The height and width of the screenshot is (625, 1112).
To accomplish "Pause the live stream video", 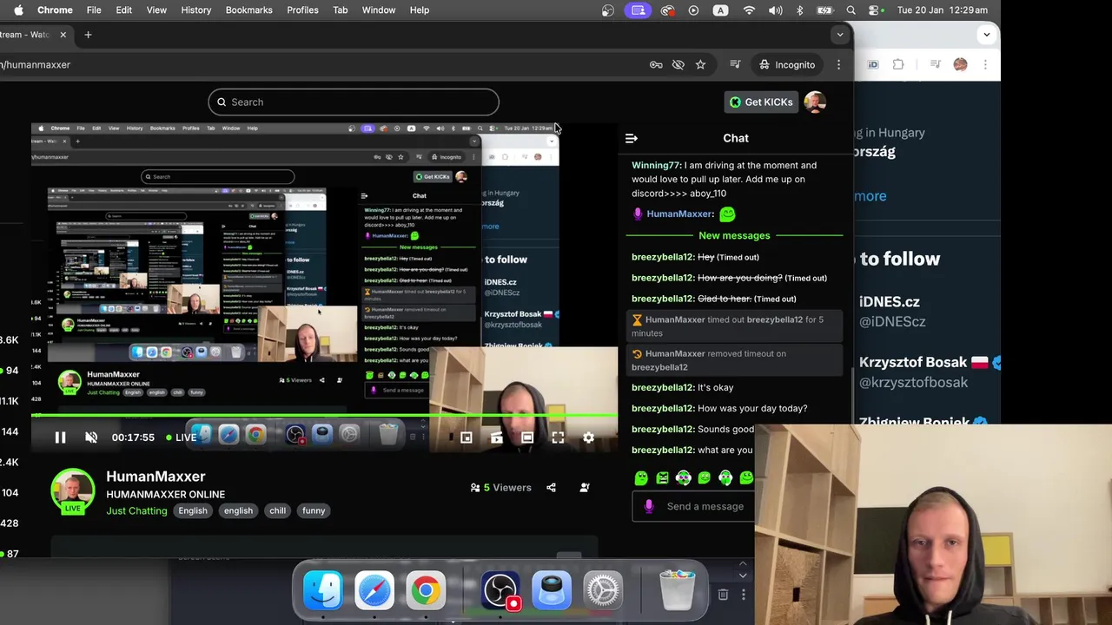I will 60,437.
